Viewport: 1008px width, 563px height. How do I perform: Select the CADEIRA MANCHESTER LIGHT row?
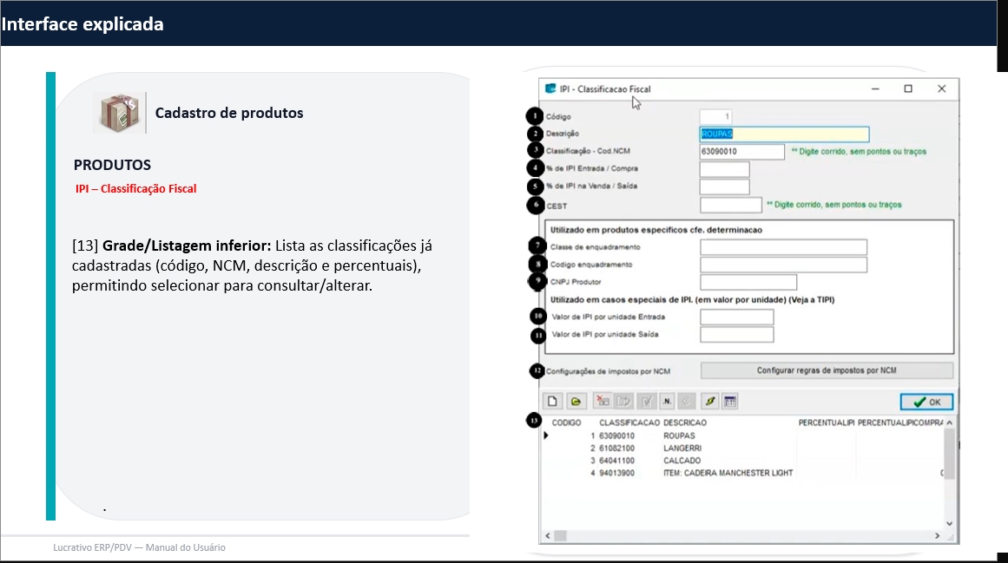pyautogui.click(x=727, y=473)
